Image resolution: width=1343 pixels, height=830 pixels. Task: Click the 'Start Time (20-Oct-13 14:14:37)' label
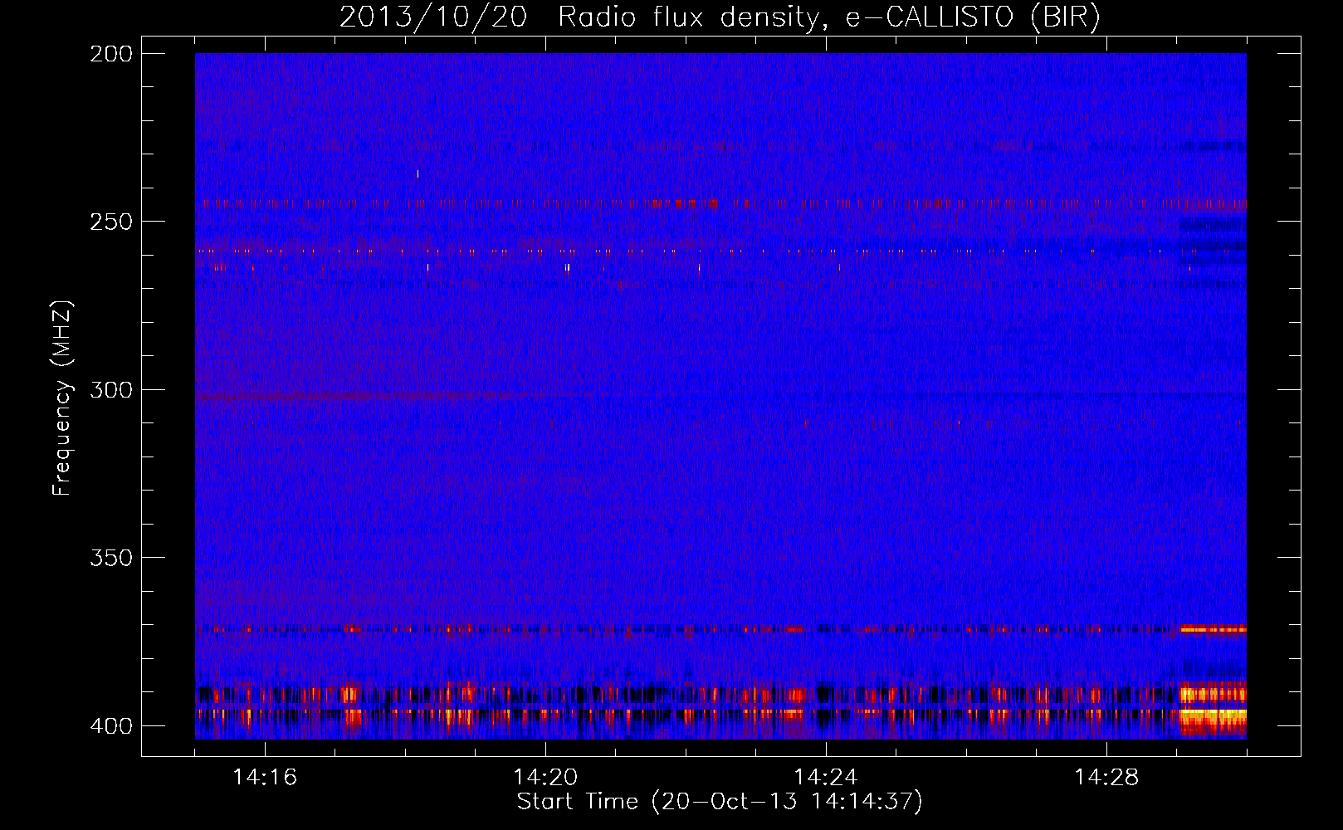coord(720,802)
